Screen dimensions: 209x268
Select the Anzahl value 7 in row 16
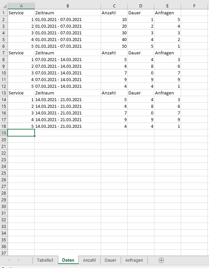pos(114,113)
